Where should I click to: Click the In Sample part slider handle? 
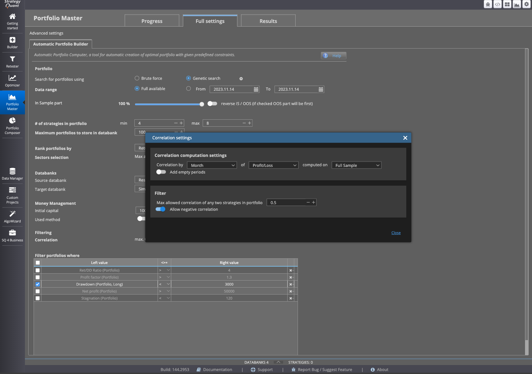click(202, 104)
